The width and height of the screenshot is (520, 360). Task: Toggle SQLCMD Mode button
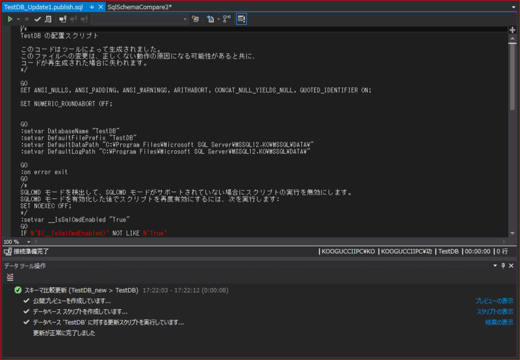pos(241,19)
